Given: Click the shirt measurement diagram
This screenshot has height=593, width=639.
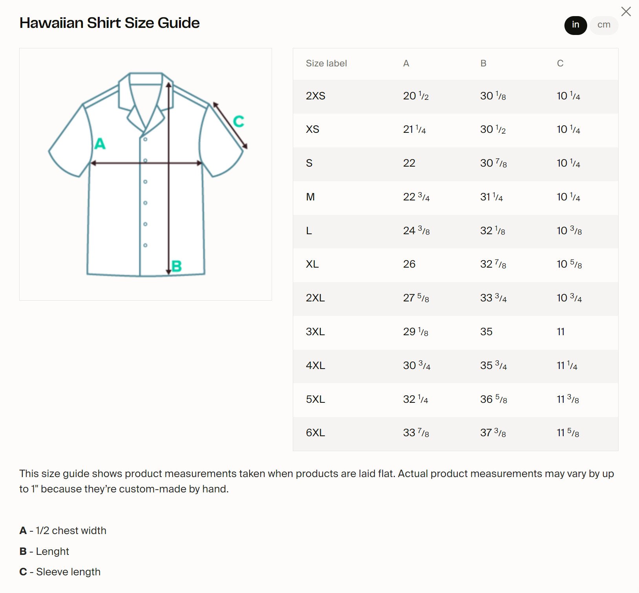Looking at the screenshot, I should click(x=146, y=174).
